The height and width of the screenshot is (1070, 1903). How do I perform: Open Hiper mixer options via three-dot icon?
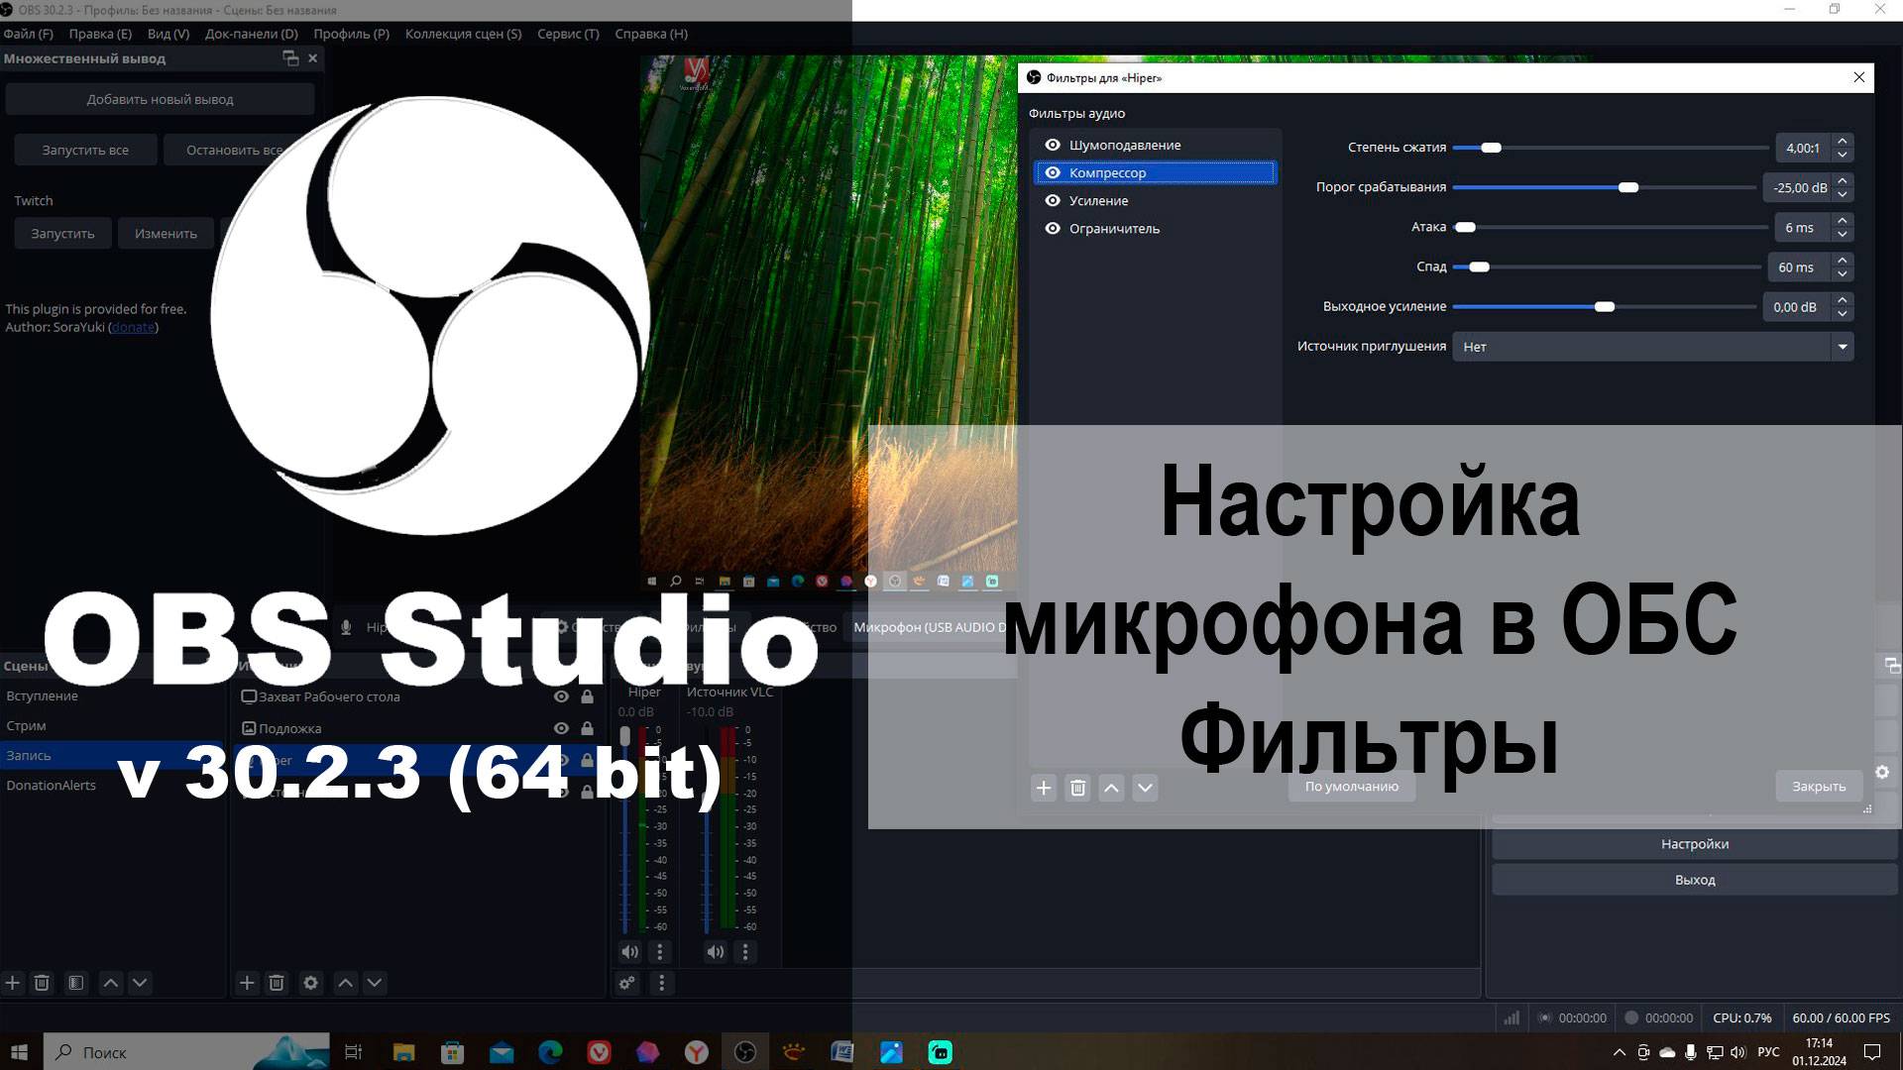pyautogui.click(x=659, y=951)
